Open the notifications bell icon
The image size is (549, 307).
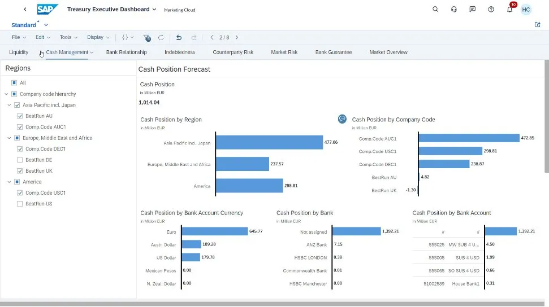(x=509, y=10)
